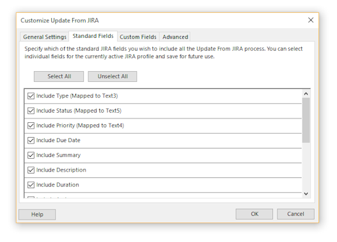Viewport: 337px width, 242px height.
Task: Click the 'Include Duration' label text
Action: 58,185
